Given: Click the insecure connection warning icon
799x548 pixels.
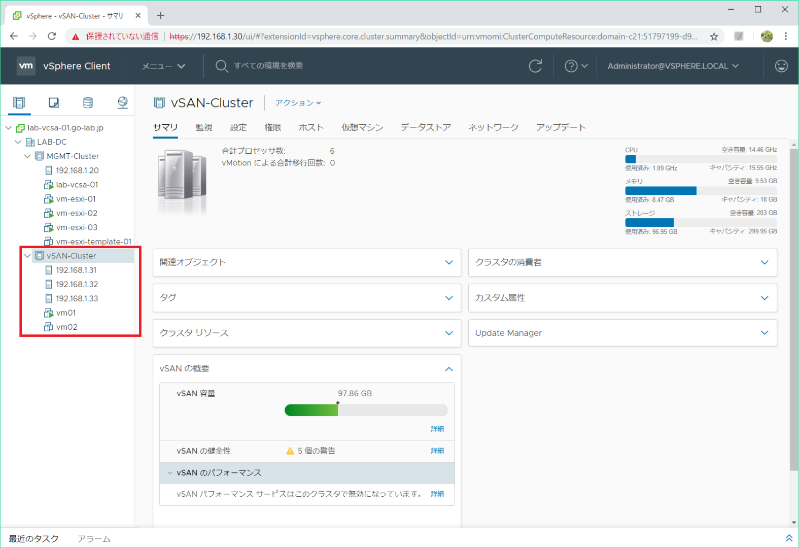Looking at the screenshot, I should (76, 37).
